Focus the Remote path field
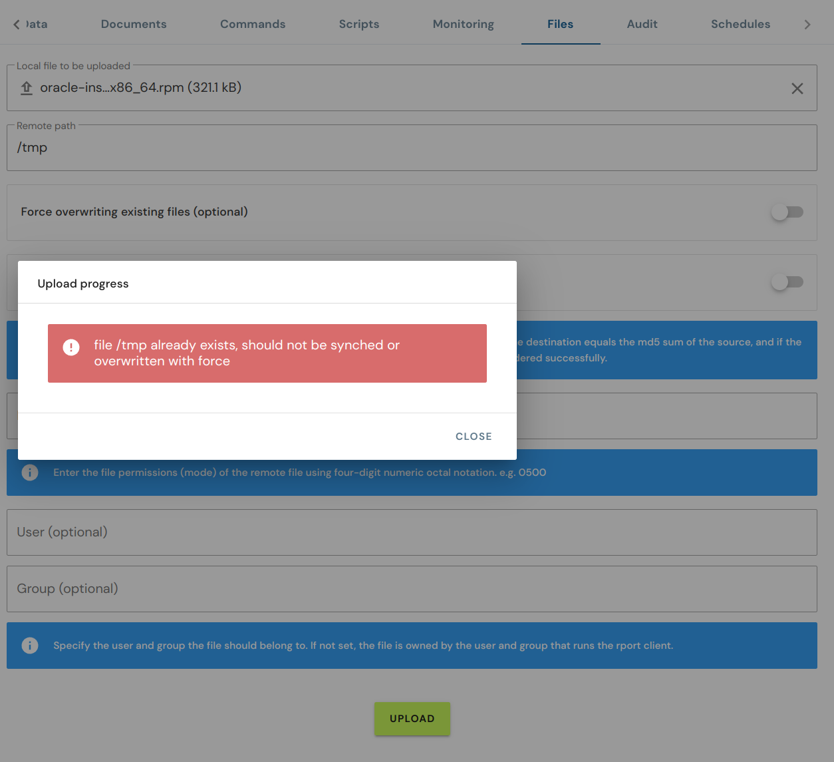This screenshot has height=762, width=834. tap(412, 148)
